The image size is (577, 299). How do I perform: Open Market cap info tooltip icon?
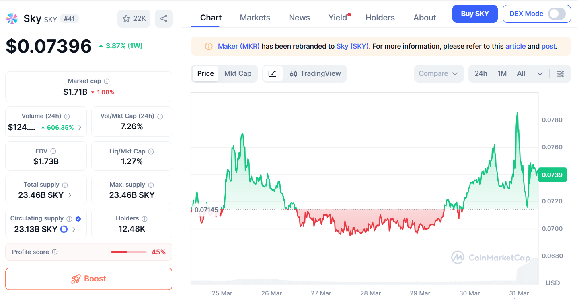[107, 81]
